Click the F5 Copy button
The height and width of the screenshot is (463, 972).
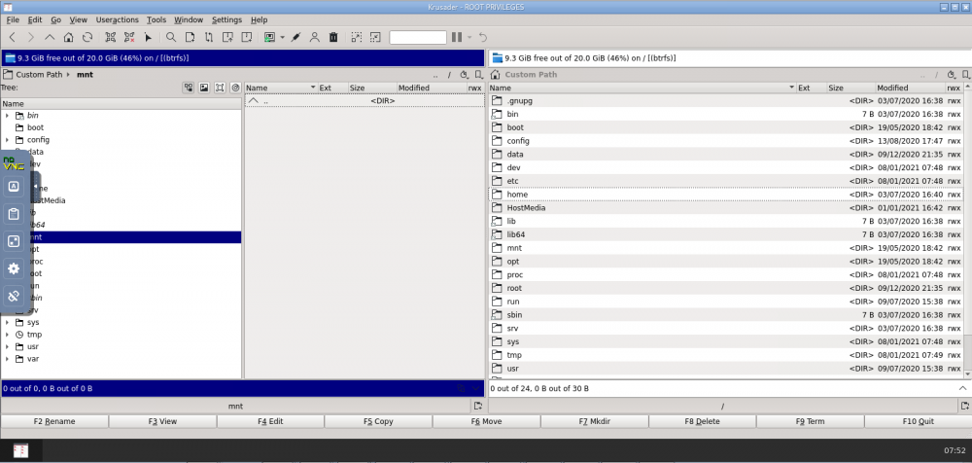[378, 421]
